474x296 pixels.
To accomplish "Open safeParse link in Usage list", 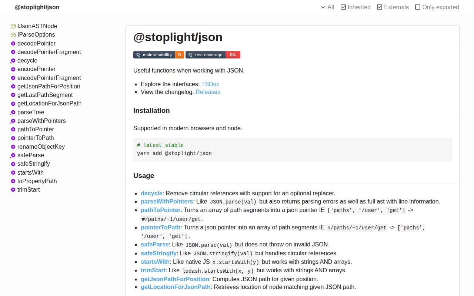I will click(x=155, y=244).
